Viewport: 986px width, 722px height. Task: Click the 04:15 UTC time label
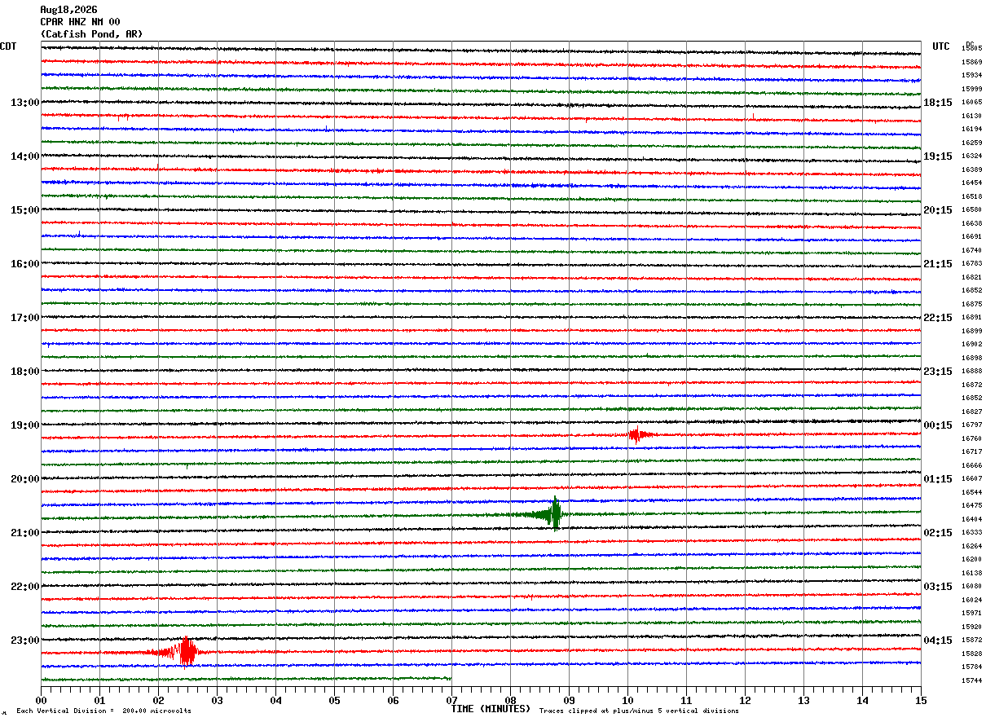tap(937, 641)
